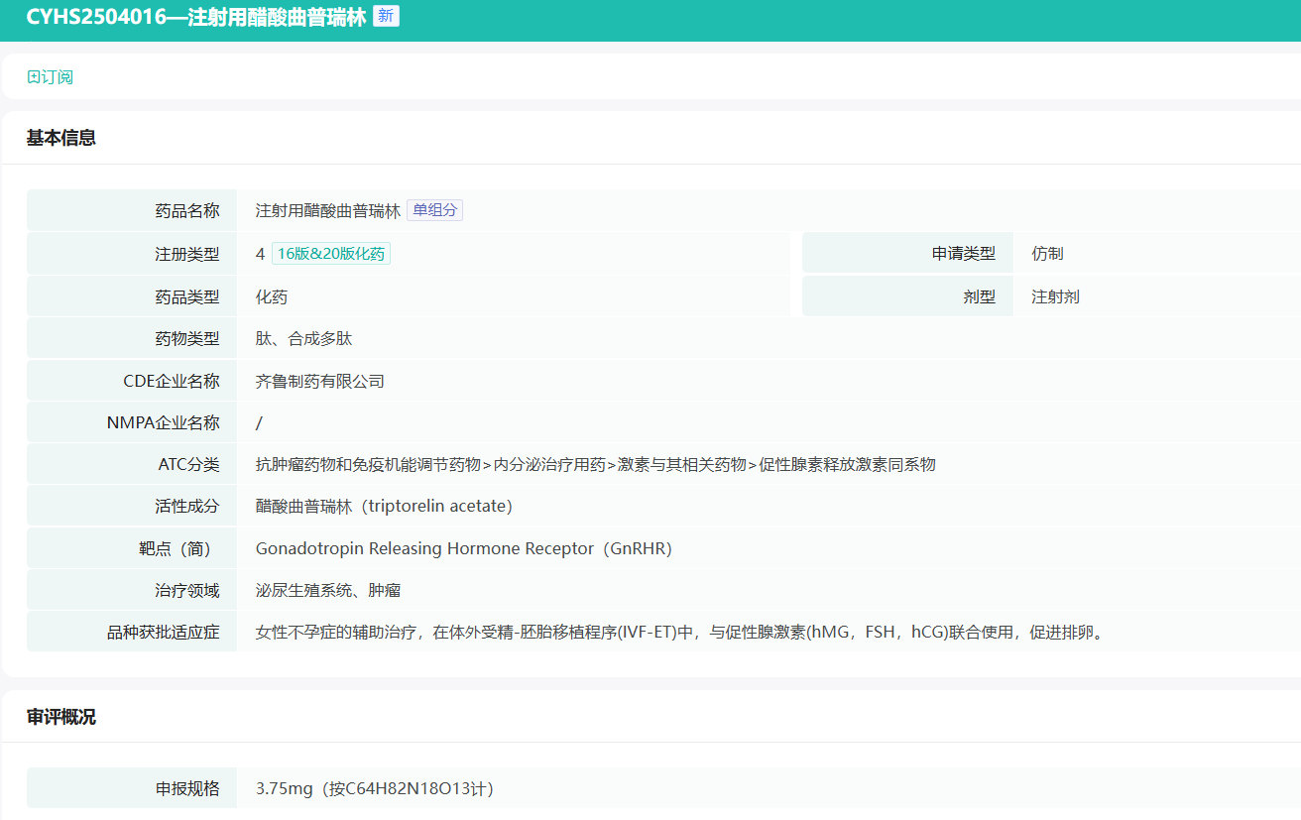Click the 单组分 tag
This screenshot has height=820, width=1301.
(x=434, y=210)
